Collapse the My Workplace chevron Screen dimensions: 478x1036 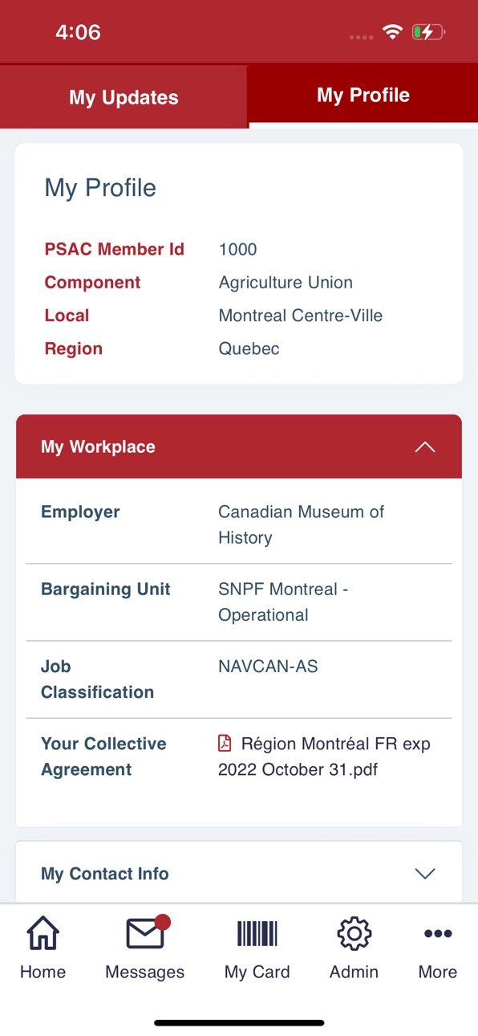pyautogui.click(x=425, y=447)
